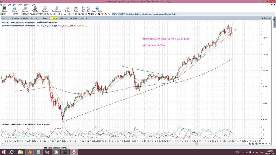The width and height of the screenshot is (276, 155).
Task: Expand the Charts toolbar dropdown arrow
Action: coord(20,9)
